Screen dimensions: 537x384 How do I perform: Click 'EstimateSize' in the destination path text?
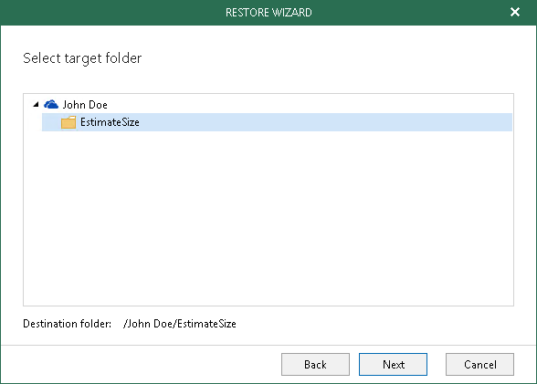point(206,324)
